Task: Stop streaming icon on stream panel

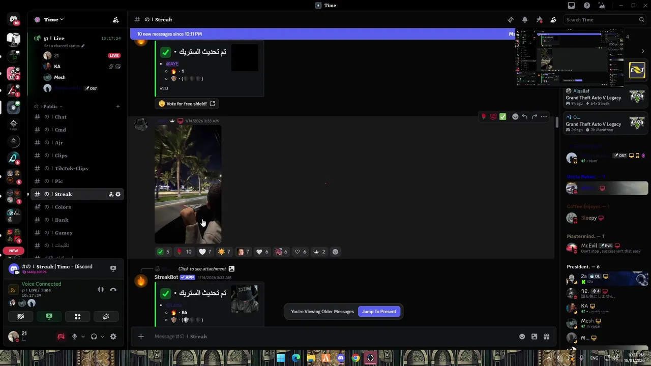Action: point(113,268)
